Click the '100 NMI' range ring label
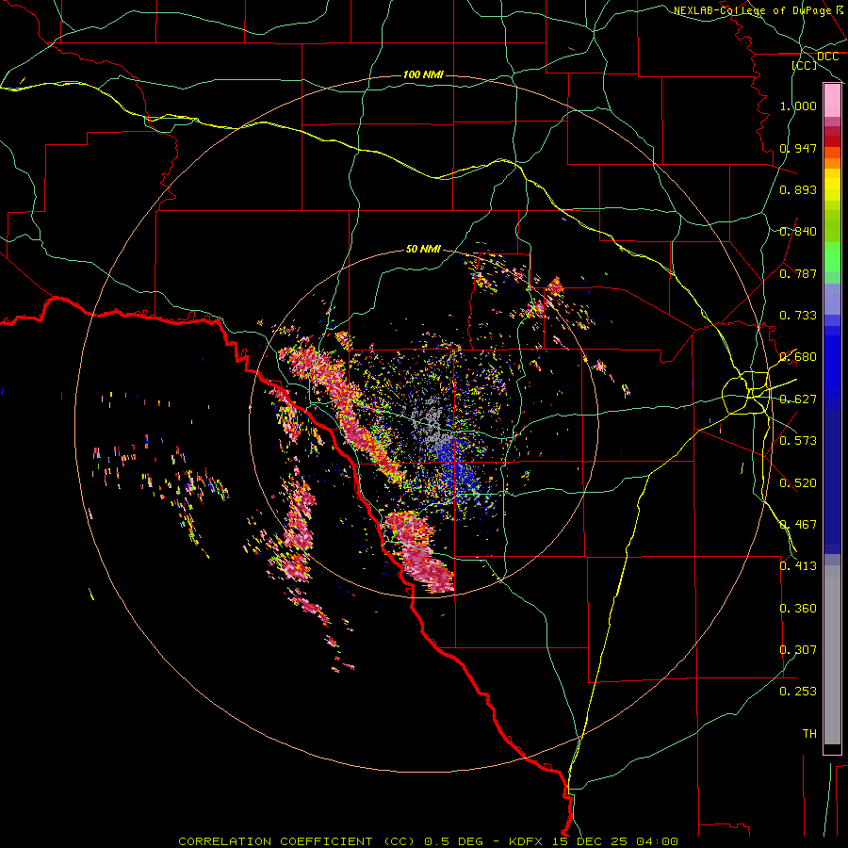 (x=423, y=74)
